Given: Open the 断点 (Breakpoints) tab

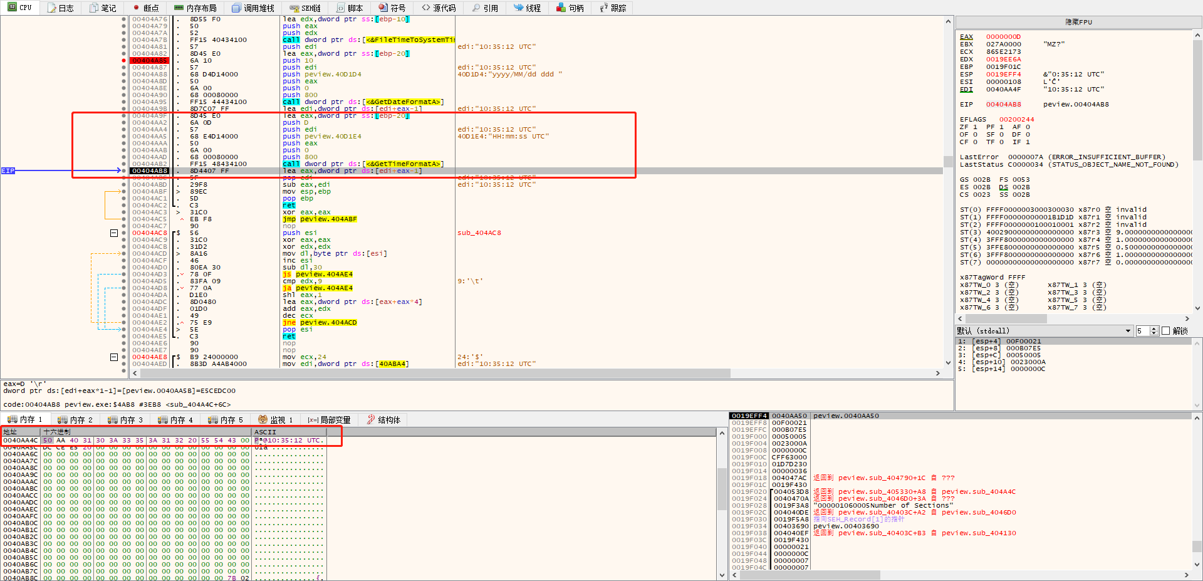Looking at the screenshot, I should [x=145, y=8].
